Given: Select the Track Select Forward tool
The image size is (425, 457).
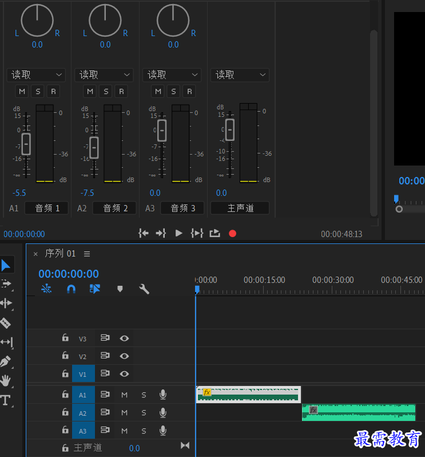Looking at the screenshot, I should [x=6, y=283].
